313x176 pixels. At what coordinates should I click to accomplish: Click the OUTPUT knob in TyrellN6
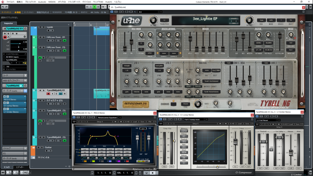point(249,20)
